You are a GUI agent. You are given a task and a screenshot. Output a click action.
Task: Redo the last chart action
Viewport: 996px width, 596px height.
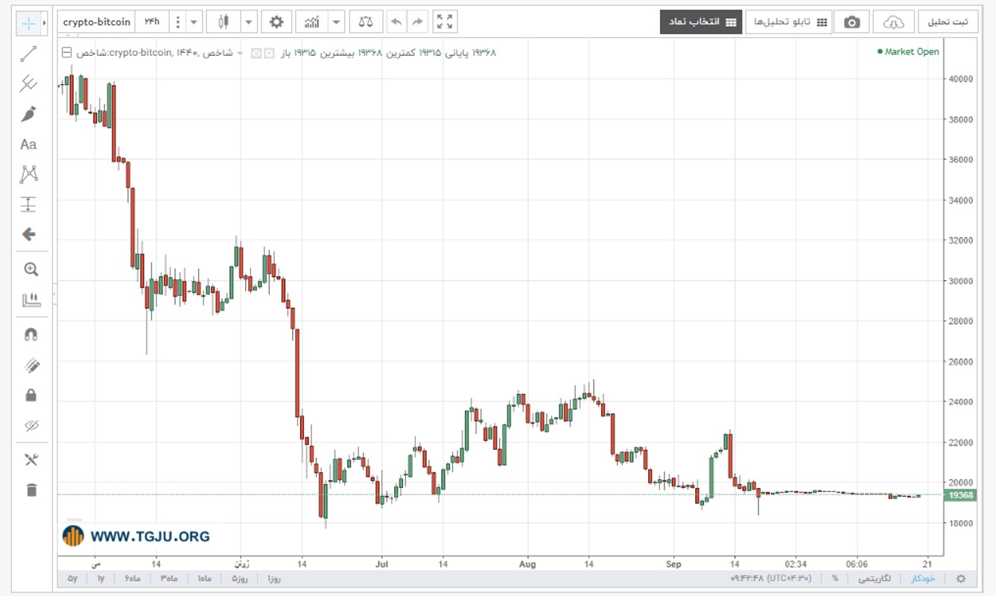pyautogui.click(x=417, y=22)
